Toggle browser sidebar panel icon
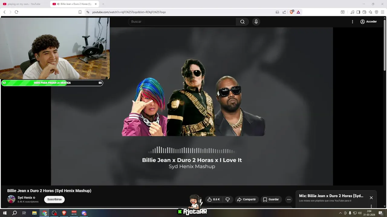 pos(358,12)
